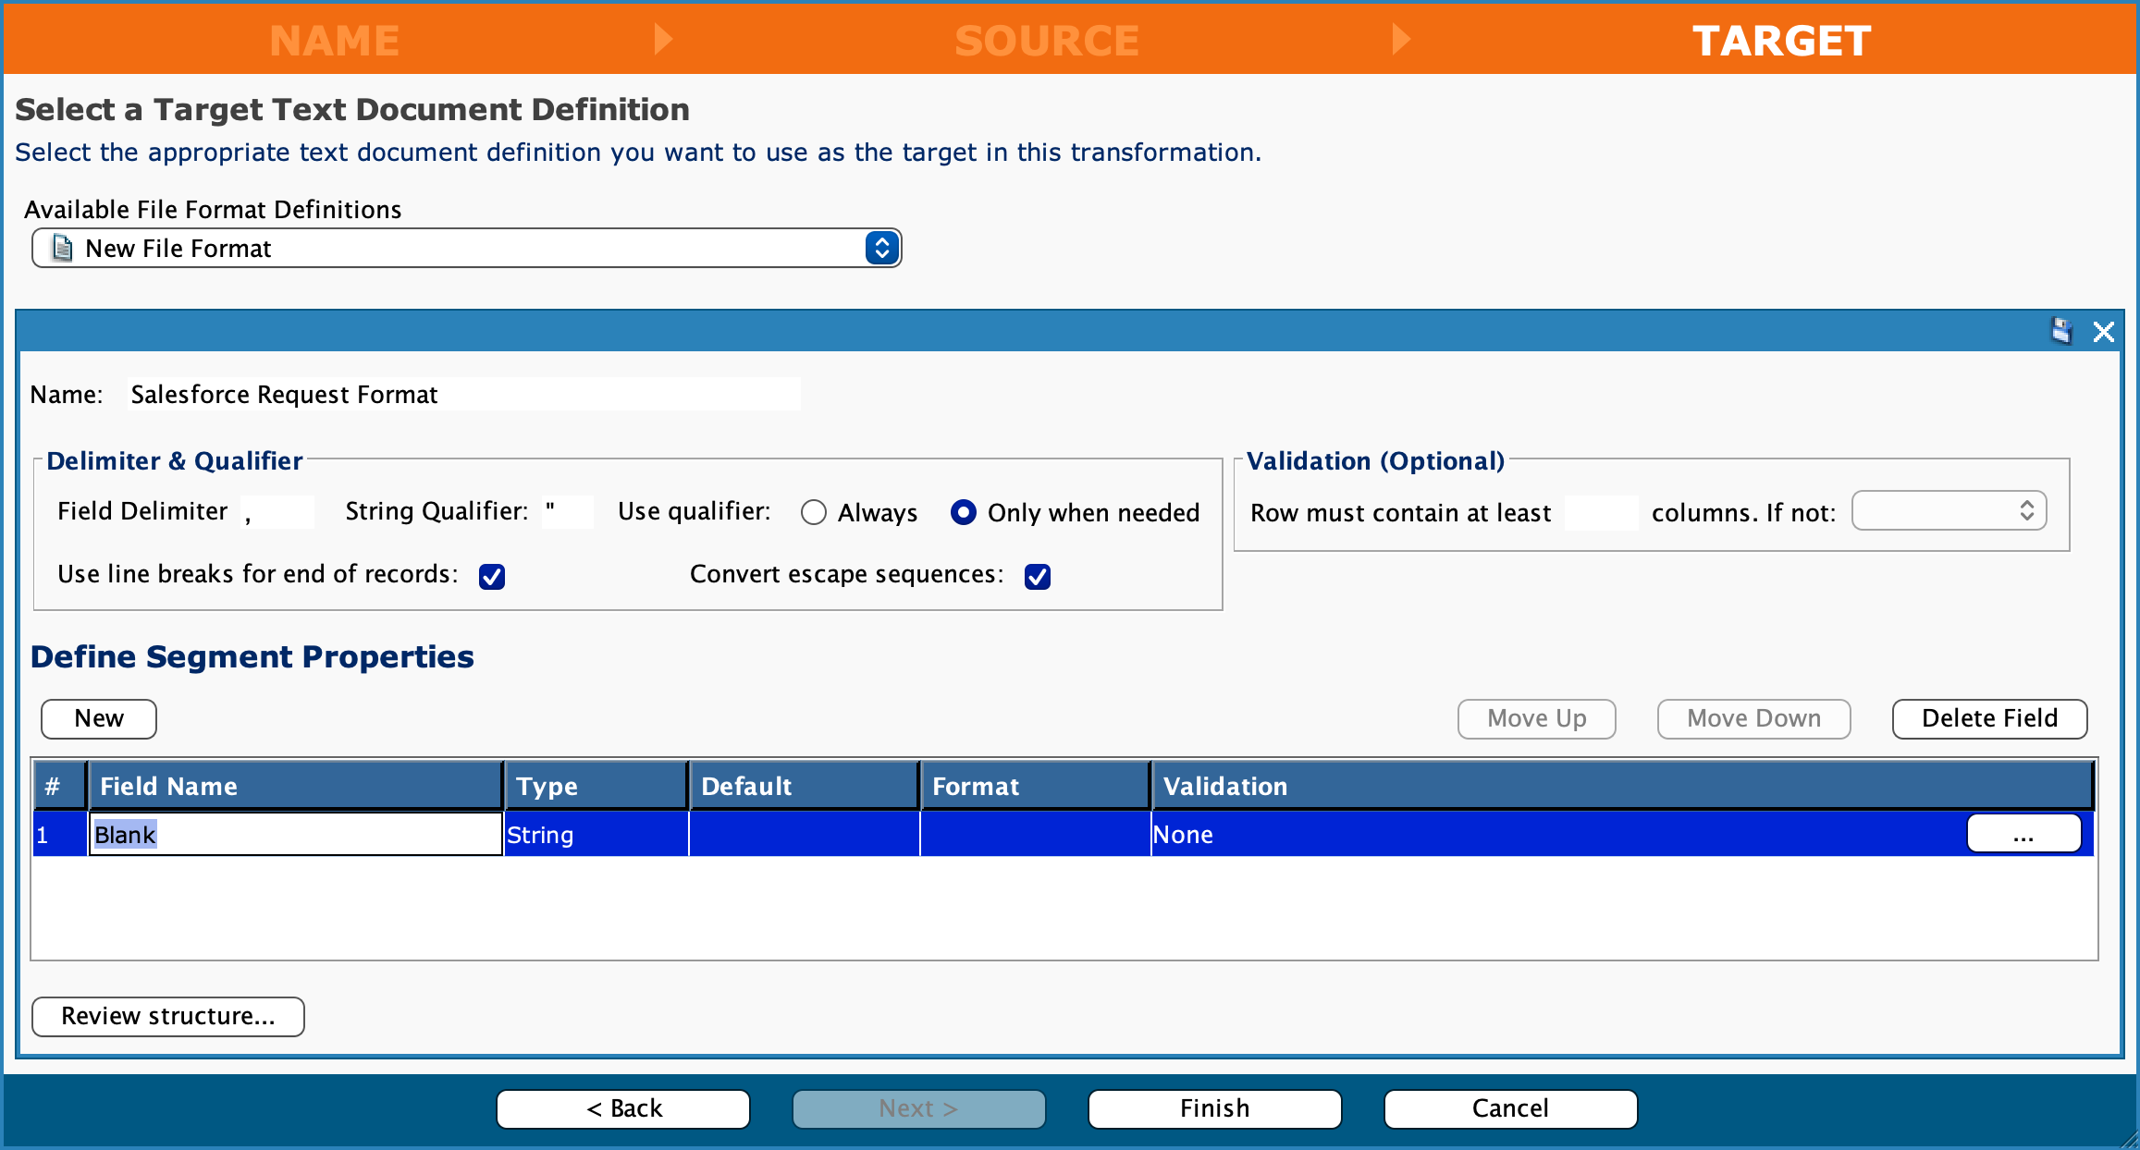Click Delete Field icon in toolbar
2140x1150 pixels.
[1988, 716]
